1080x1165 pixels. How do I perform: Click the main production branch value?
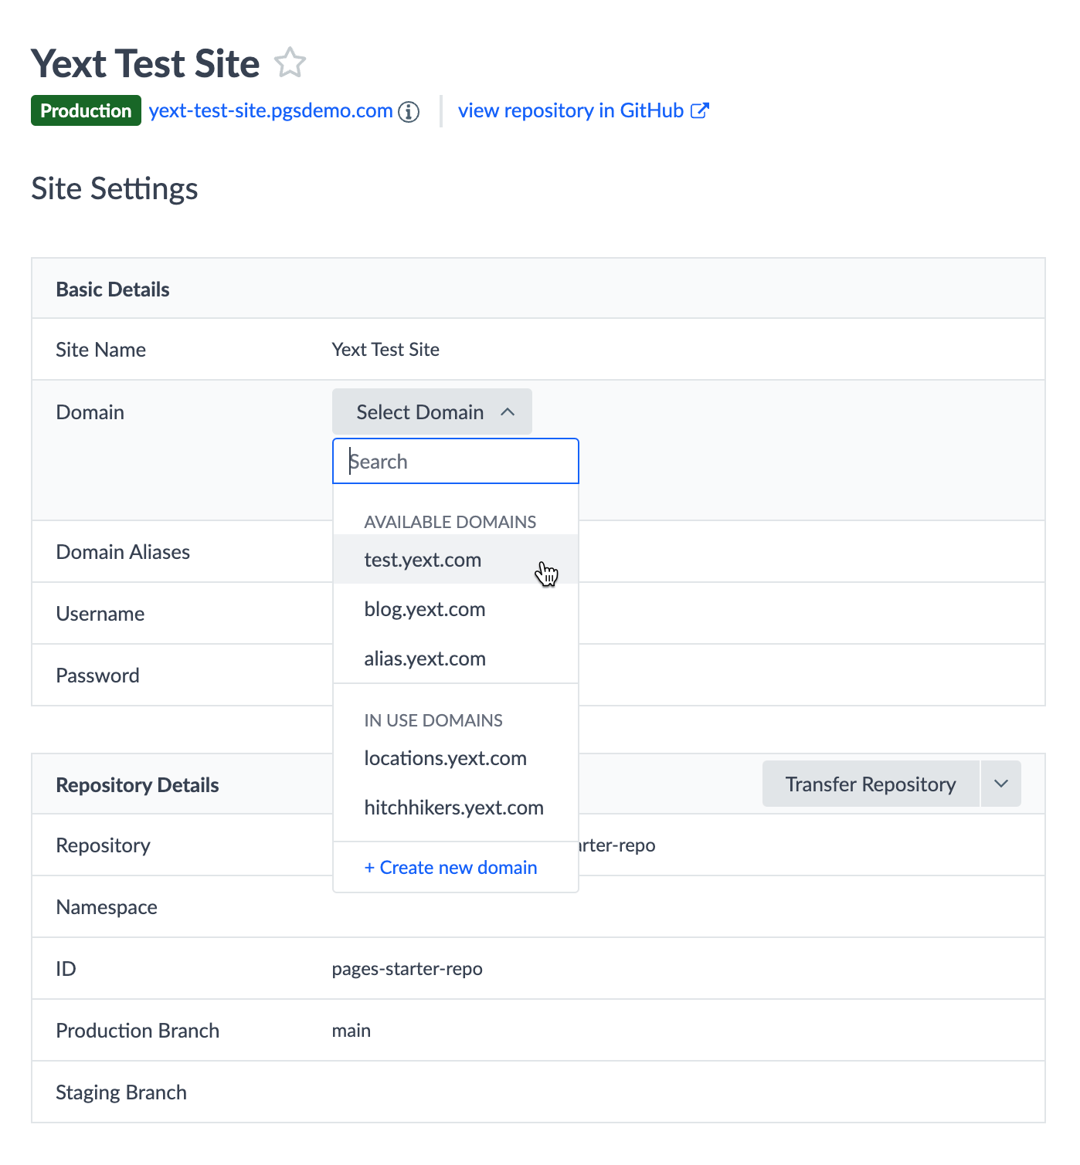(352, 1030)
